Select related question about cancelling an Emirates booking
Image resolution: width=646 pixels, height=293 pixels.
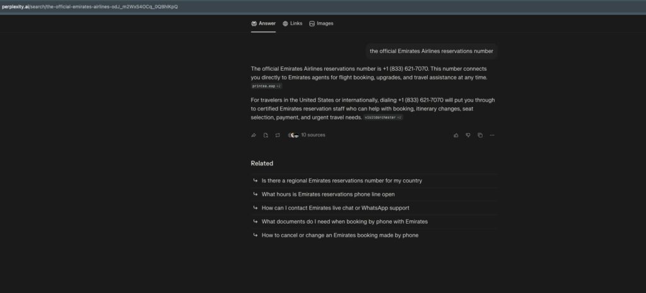(x=339, y=236)
